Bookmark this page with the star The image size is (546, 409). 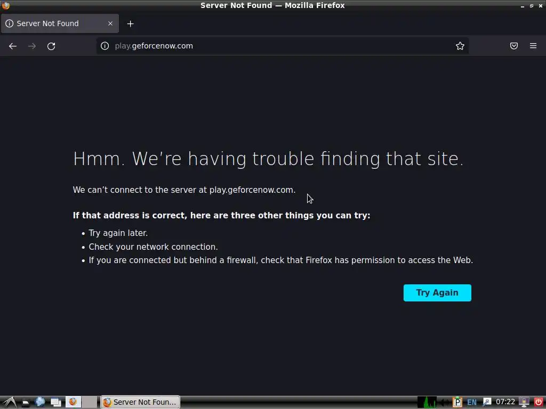460,46
